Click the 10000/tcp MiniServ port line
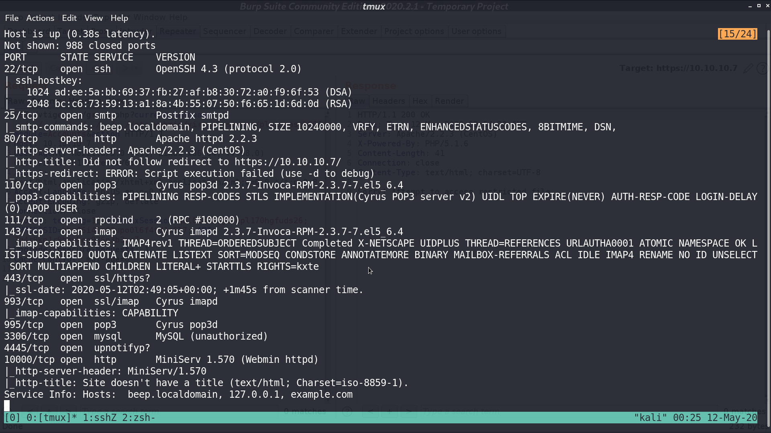The height and width of the screenshot is (433, 771). click(x=161, y=360)
